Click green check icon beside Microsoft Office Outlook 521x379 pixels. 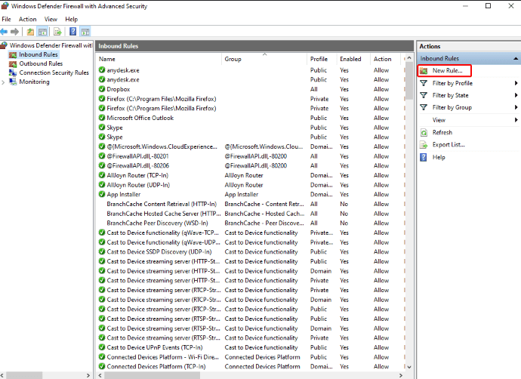pos(102,118)
